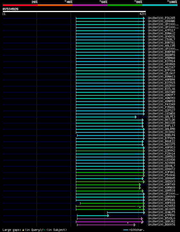Click the large gap marker under Q6RJR2 bar

coord(128,223)
